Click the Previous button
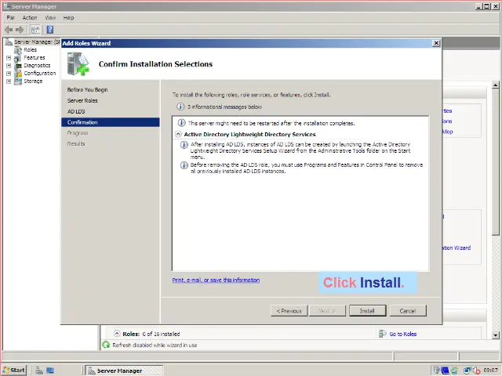This screenshot has height=376, width=502. [289, 311]
